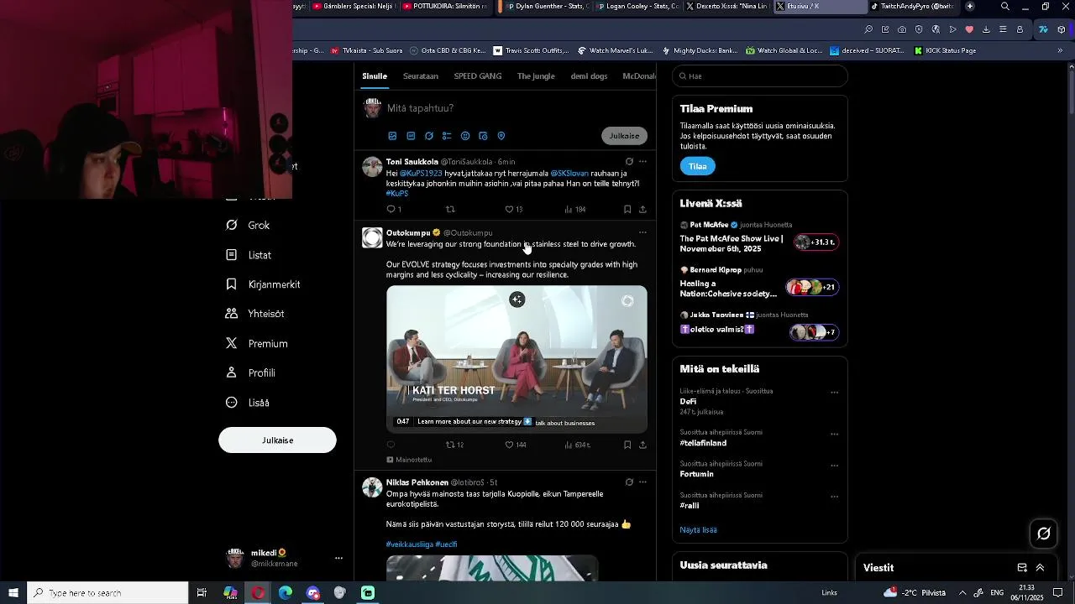Open Microsoft Edge from taskbar
Image resolution: width=1075 pixels, height=604 pixels.
(286, 593)
